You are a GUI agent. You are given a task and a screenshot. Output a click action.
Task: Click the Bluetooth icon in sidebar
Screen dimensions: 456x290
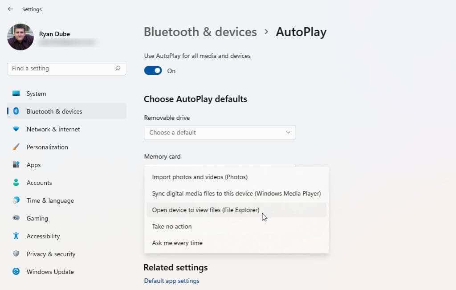pyautogui.click(x=16, y=111)
